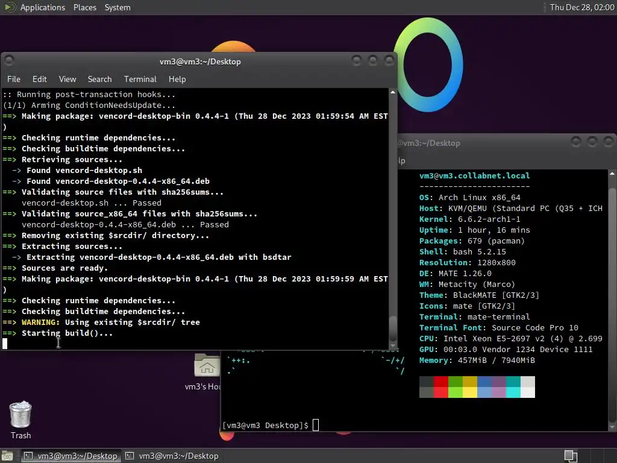Click the show desktop button in bottom panel
Viewport: 617px width, 463px height.
coord(7,456)
